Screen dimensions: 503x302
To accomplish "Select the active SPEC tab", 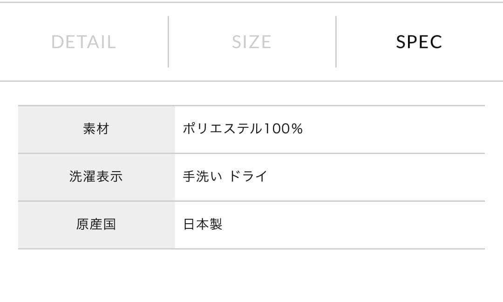I will pyautogui.click(x=419, y=42).
